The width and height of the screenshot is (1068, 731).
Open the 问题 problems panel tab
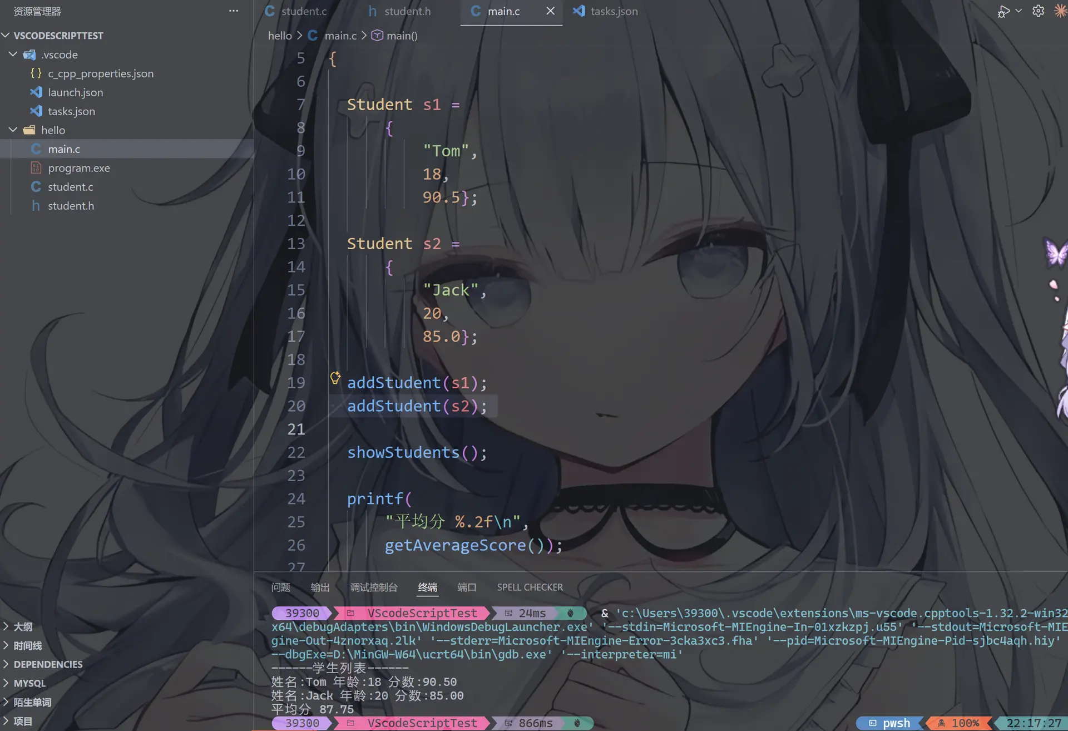(x=280, y=587)
